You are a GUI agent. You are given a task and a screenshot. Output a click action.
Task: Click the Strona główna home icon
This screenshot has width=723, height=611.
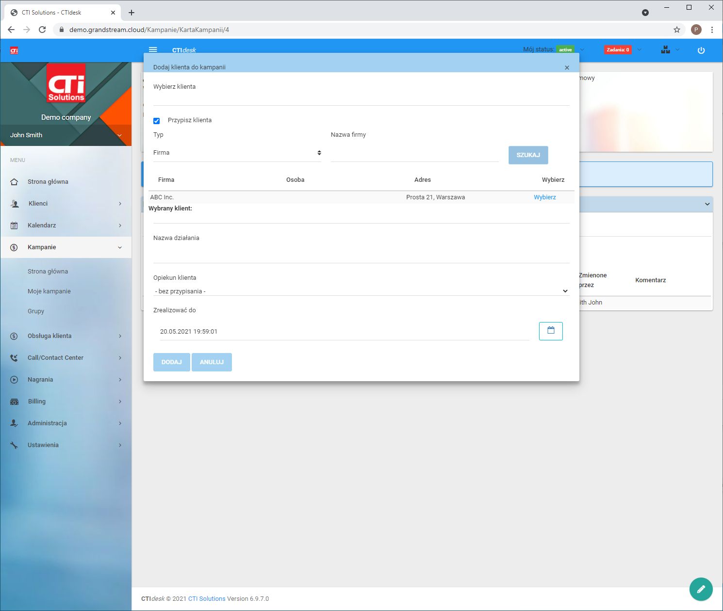point(14,182)
